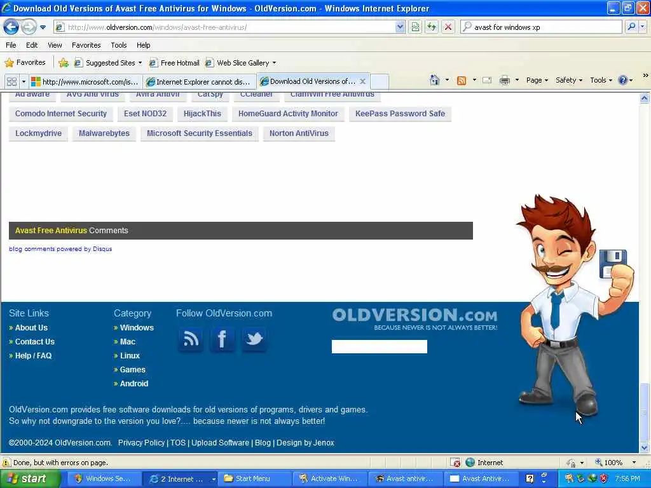Close the Download Old Versions tab
The width and height of the screenshot is (651, 488).
pyautogui.click(x=362, y=81)
